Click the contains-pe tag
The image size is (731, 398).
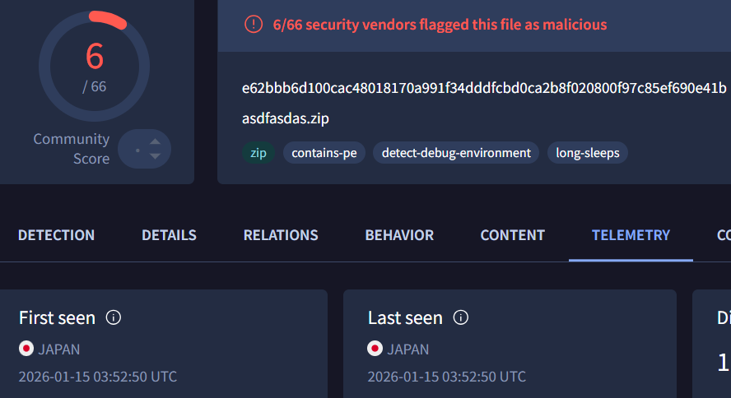[x=324, y=153]
